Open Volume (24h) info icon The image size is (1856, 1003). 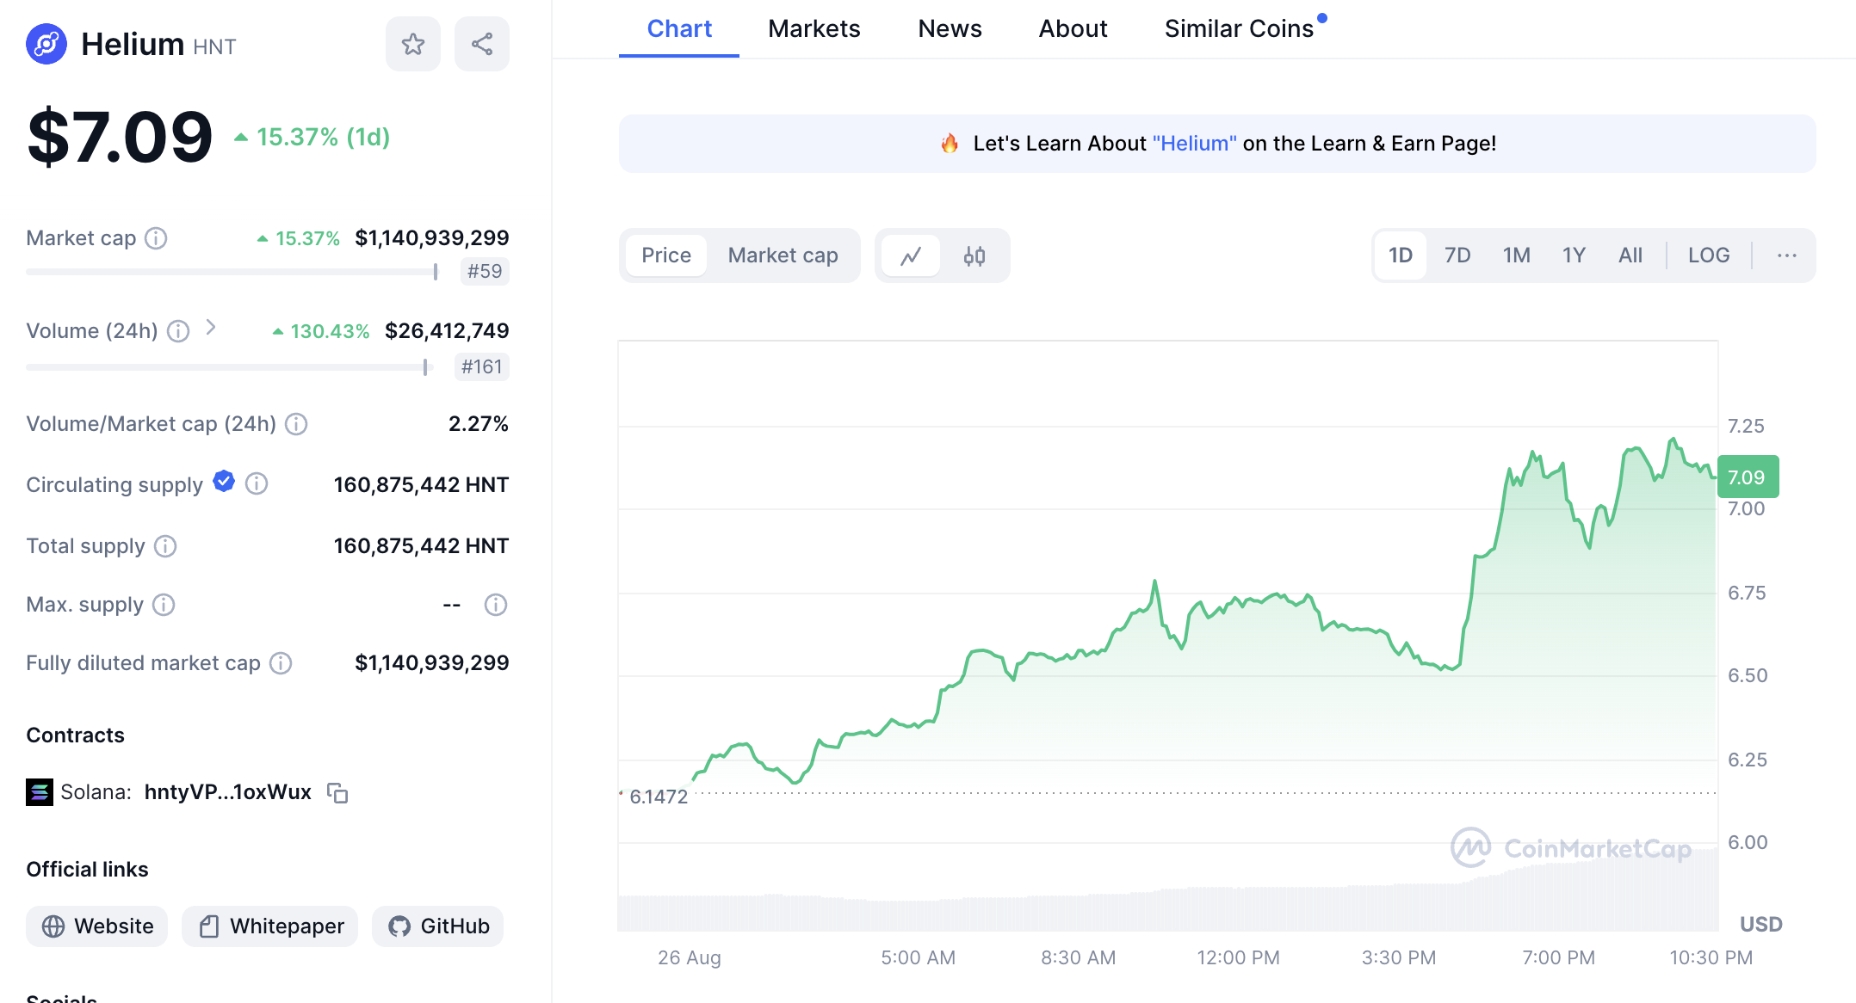(x=178, y=331)
